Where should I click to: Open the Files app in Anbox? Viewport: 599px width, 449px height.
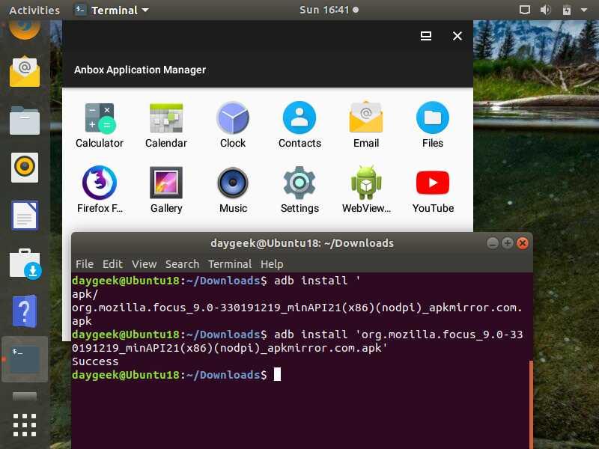pos(432,120)
